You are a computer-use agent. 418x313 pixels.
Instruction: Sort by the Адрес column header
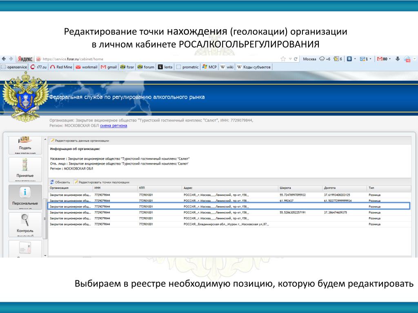point(230,188)
